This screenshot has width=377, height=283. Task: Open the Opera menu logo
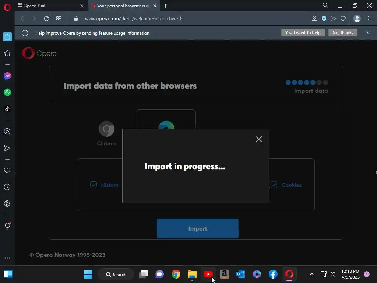pos(7,7)
